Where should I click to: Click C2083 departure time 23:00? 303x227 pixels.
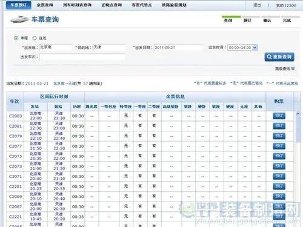pyautogui.click(x=36, y=118)
